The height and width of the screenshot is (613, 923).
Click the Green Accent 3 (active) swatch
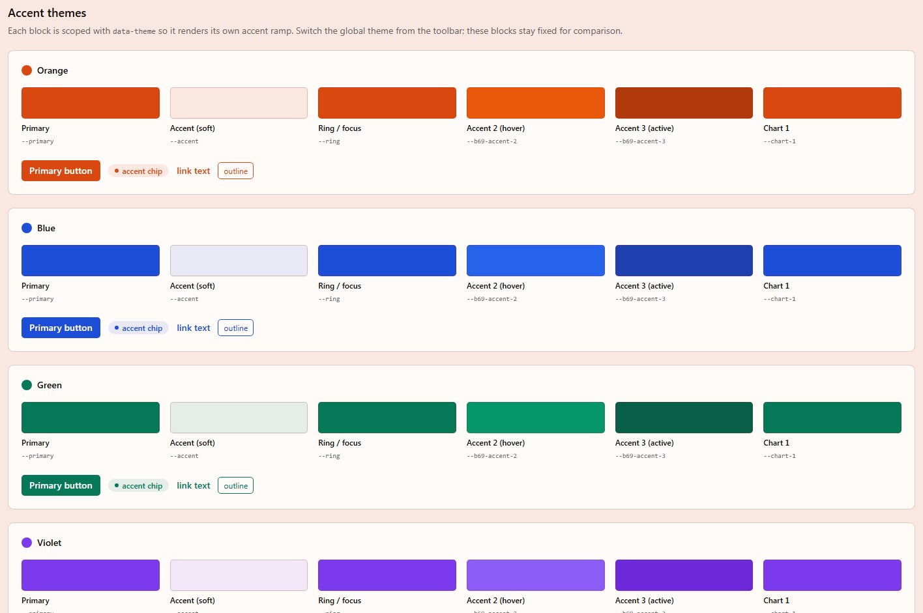tap(684, 418)
